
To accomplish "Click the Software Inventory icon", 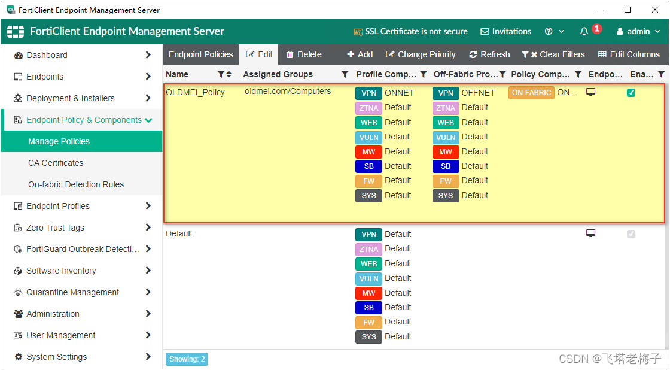I will pos(18,271).
